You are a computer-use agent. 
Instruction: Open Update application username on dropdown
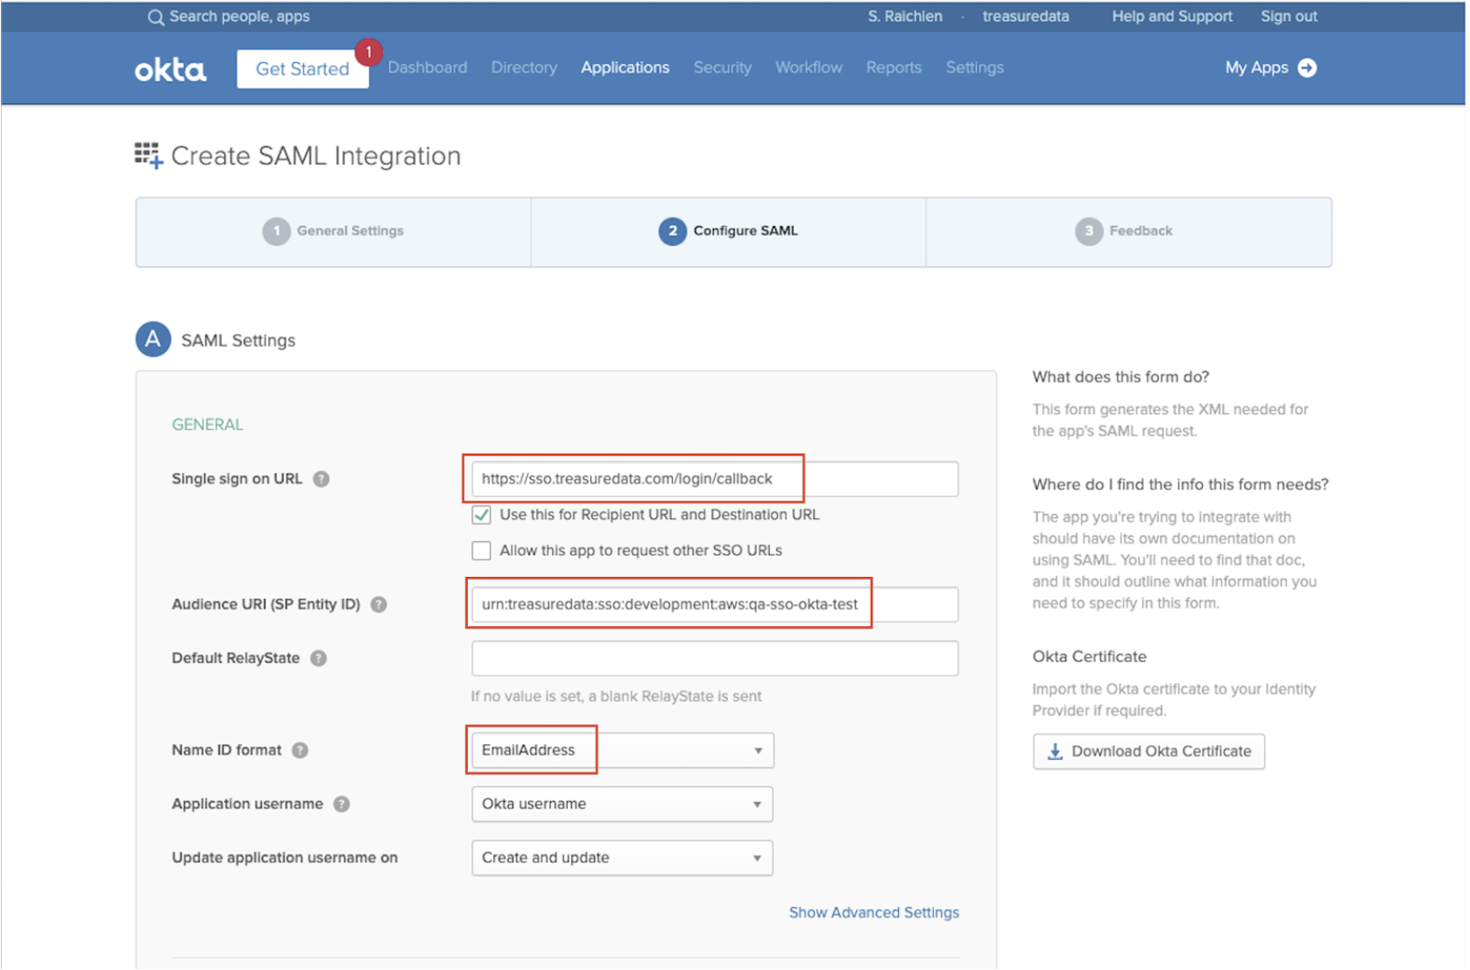pos(622,858)
